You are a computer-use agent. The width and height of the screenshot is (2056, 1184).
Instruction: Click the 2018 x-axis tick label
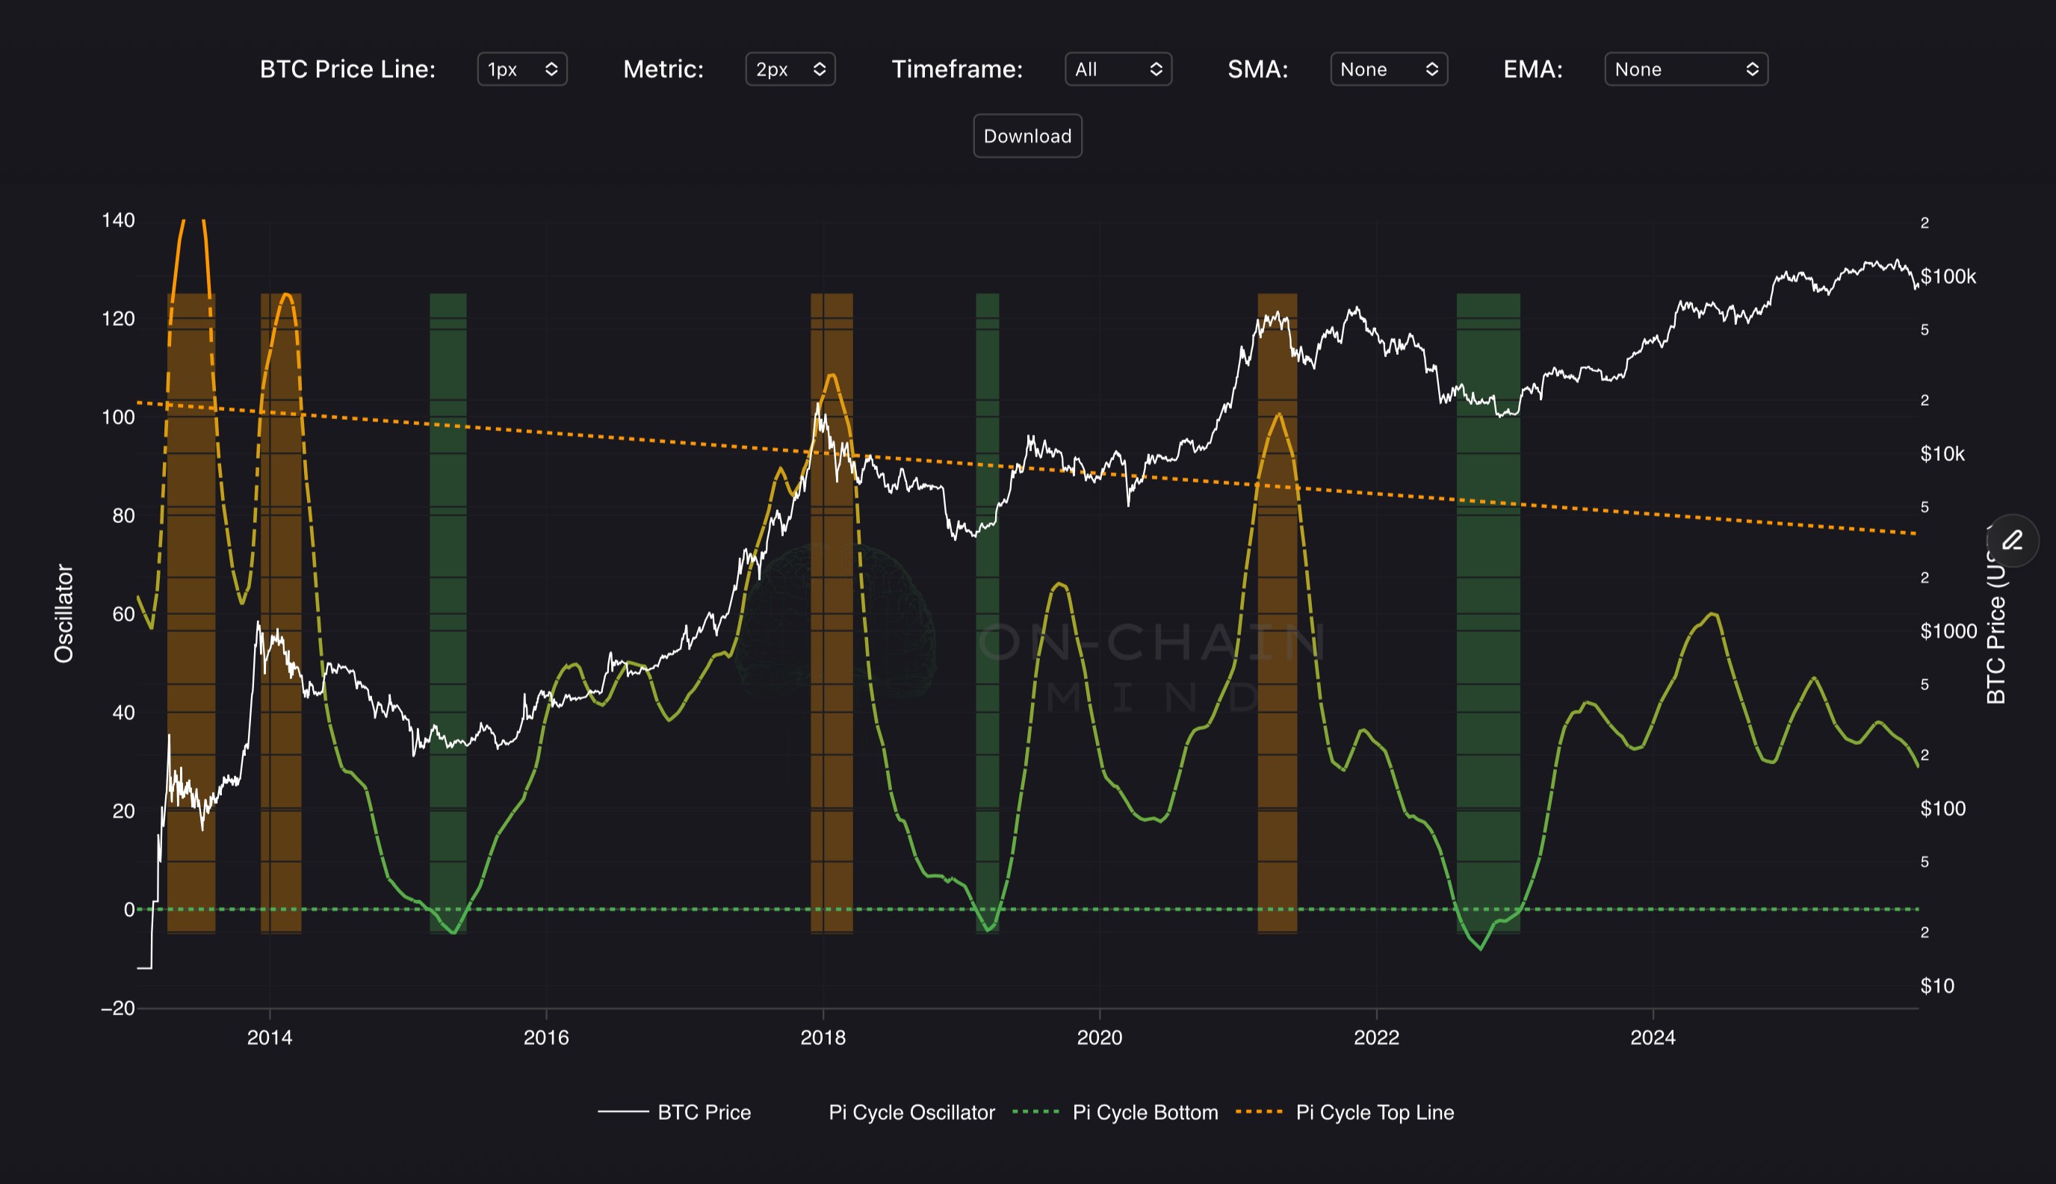coord(823,1037)
